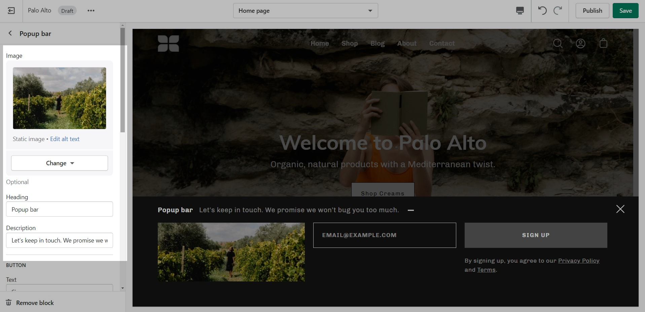Expand the Change image dropdown
Image resolution: width=645 pixels, height=312 pixels.
tap(60, 163)
